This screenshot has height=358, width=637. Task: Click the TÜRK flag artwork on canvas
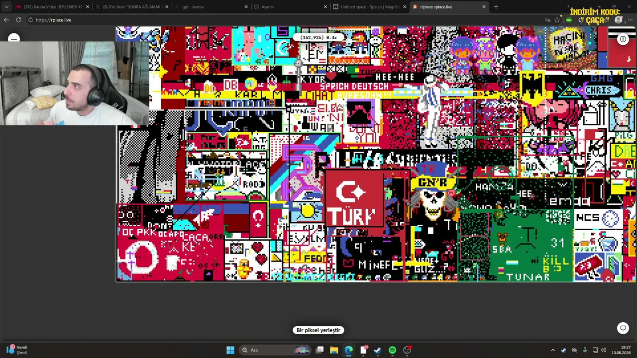[x=354, y=199]
